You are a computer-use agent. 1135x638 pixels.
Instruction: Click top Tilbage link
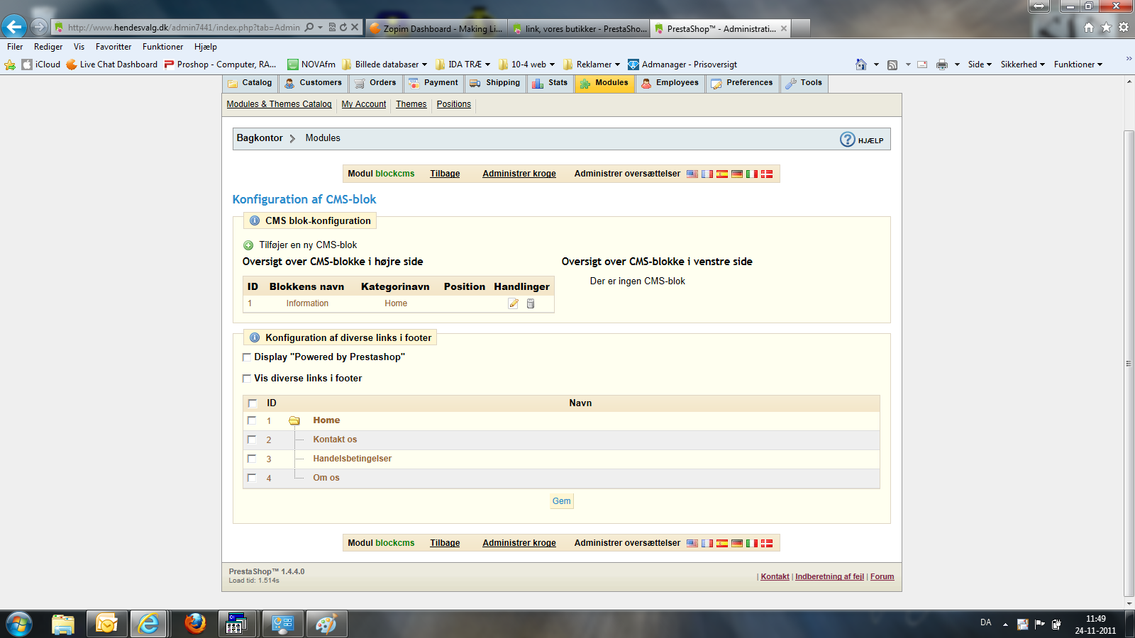(445, 174)
